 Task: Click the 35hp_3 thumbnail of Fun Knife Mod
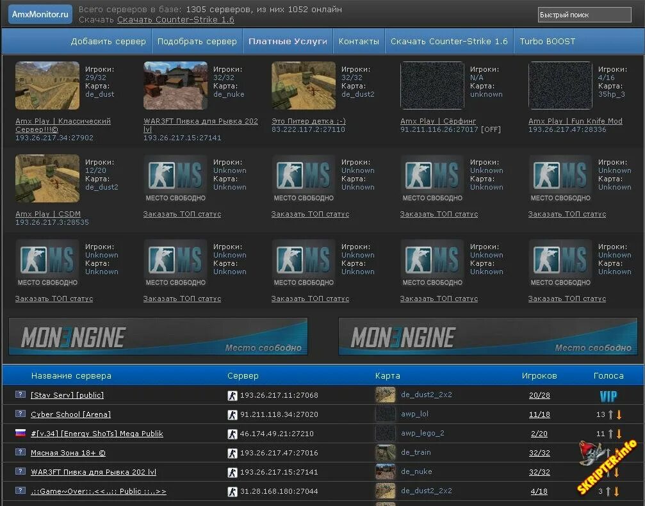560,86
